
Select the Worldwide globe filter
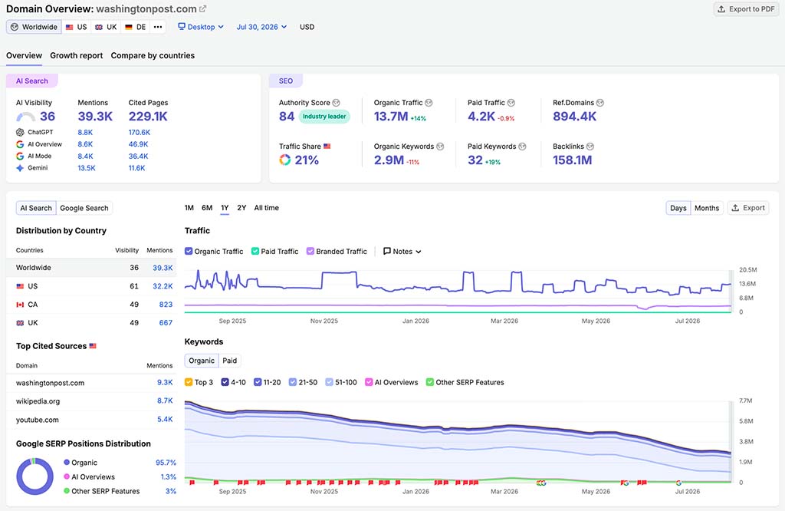pos(34,27)
